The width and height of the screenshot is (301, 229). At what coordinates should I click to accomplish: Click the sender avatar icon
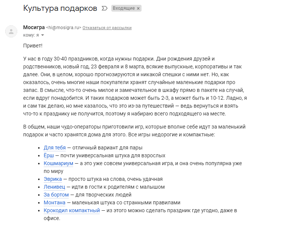pos(11,31)
